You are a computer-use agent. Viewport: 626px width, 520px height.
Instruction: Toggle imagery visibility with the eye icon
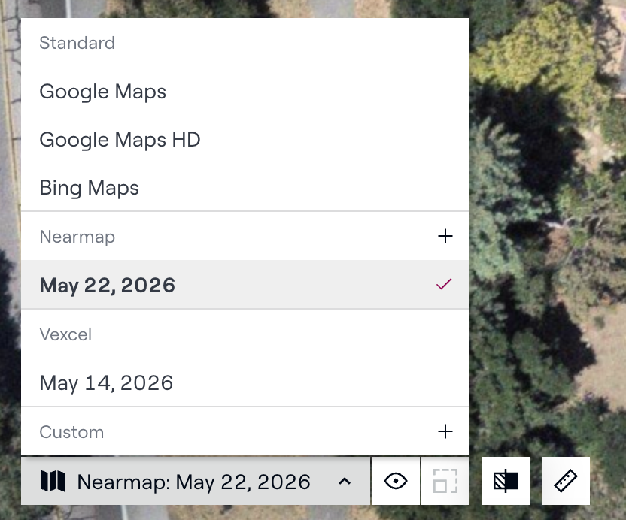coord(395,481)
